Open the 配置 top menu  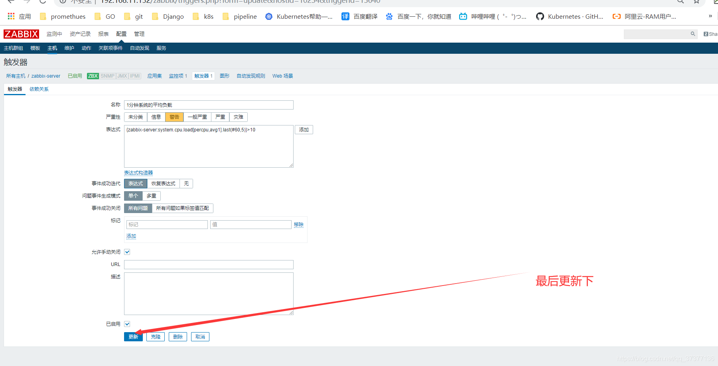coord(121,34)
